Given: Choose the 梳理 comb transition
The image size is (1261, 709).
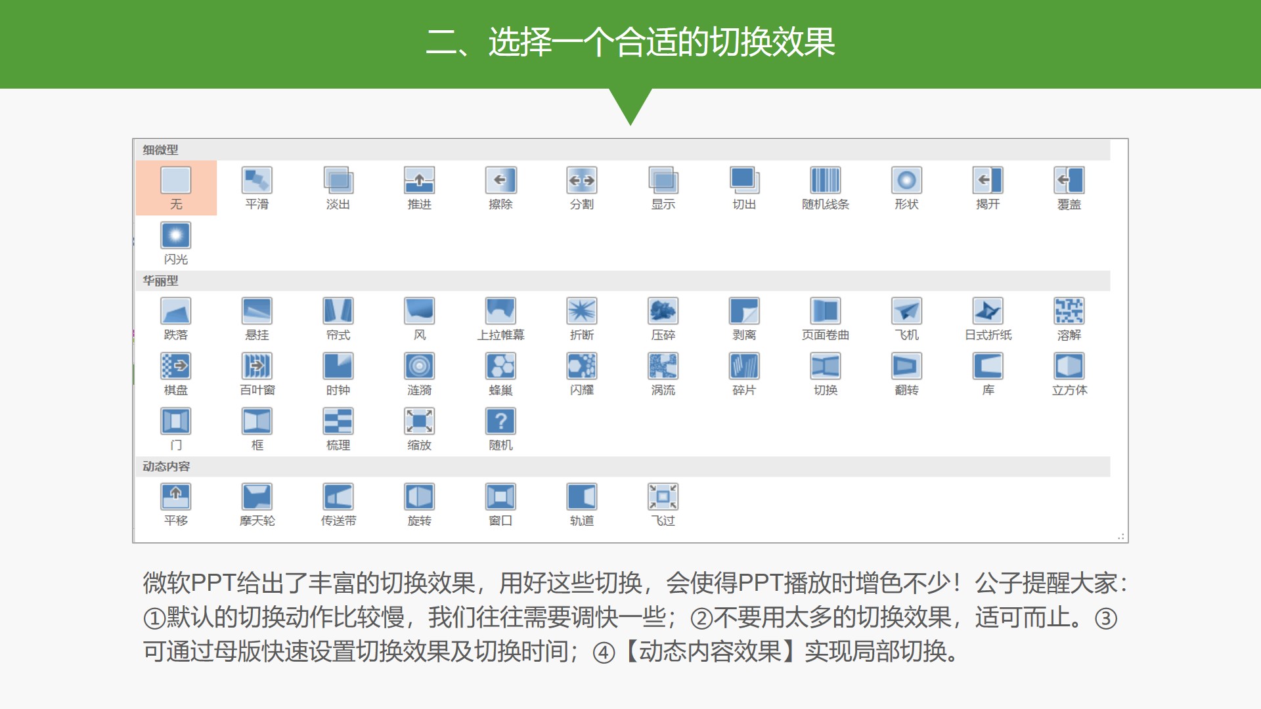Looking at the screenshot, I should (x=338, y=429).
